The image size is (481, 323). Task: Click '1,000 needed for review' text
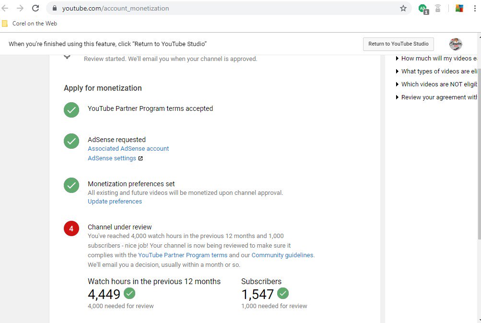click(x=274, y=306)
